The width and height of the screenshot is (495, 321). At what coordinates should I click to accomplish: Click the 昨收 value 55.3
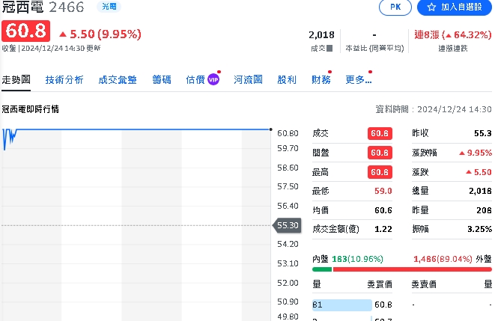coord(483,133)
